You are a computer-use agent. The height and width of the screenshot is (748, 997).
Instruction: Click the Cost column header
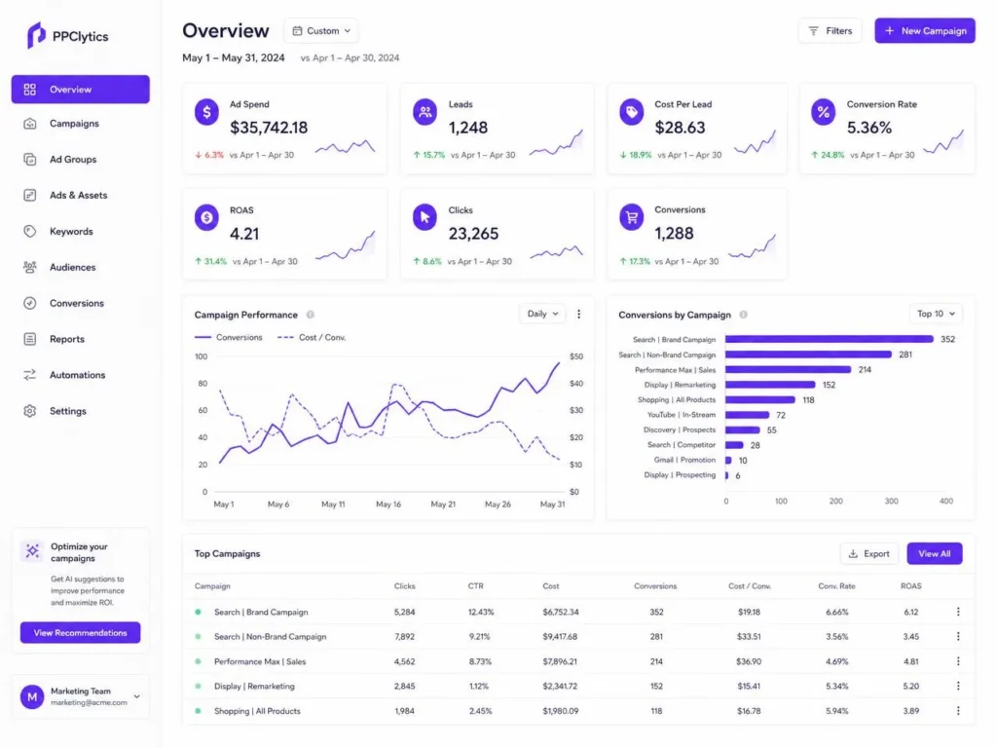pyautogui.click(x=551, y=585)
